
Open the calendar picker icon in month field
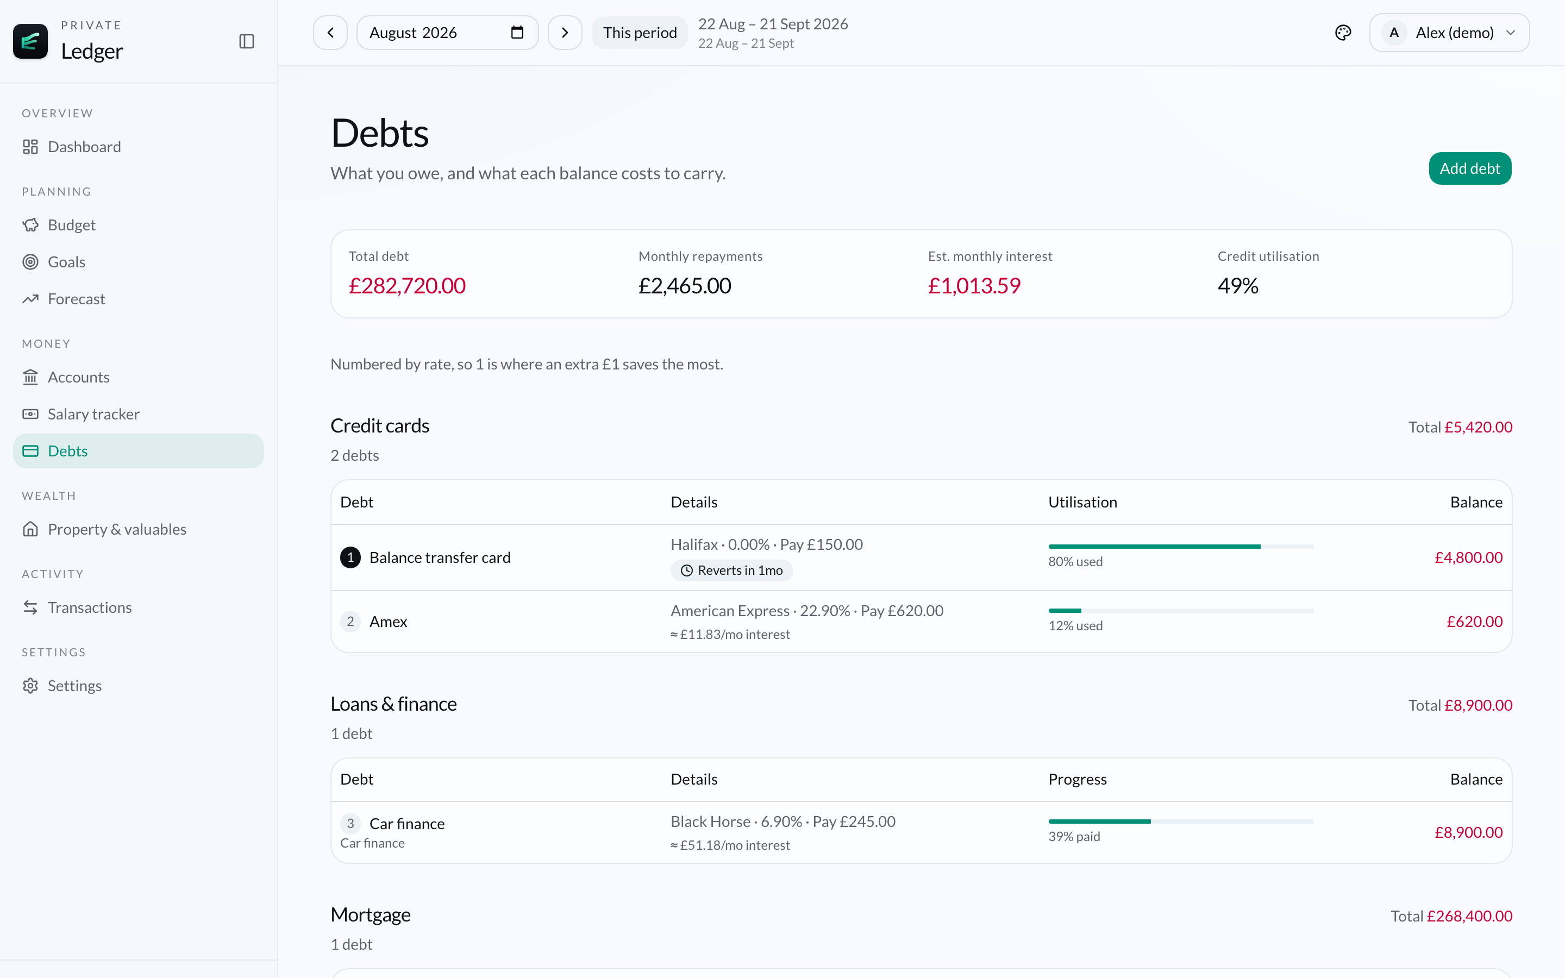[x=517, y=33]
